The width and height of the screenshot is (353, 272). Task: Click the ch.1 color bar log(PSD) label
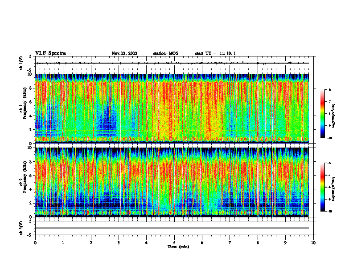click(334, 116)
